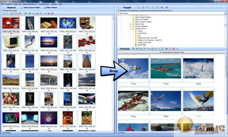
Task: Select Eigene Google Gadgets folder
Action: (x=143, y=17)
